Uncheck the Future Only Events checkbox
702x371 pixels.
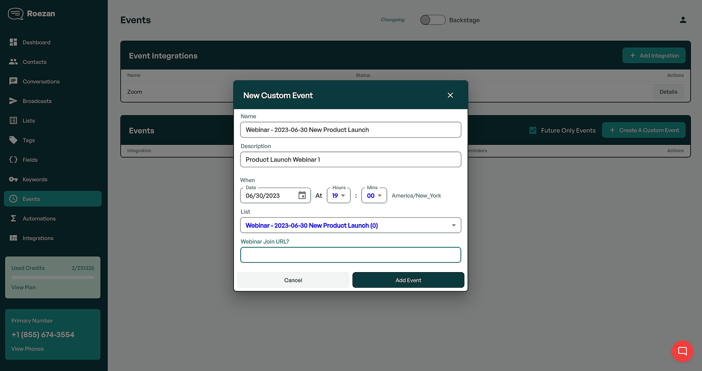tap(533, 130)
